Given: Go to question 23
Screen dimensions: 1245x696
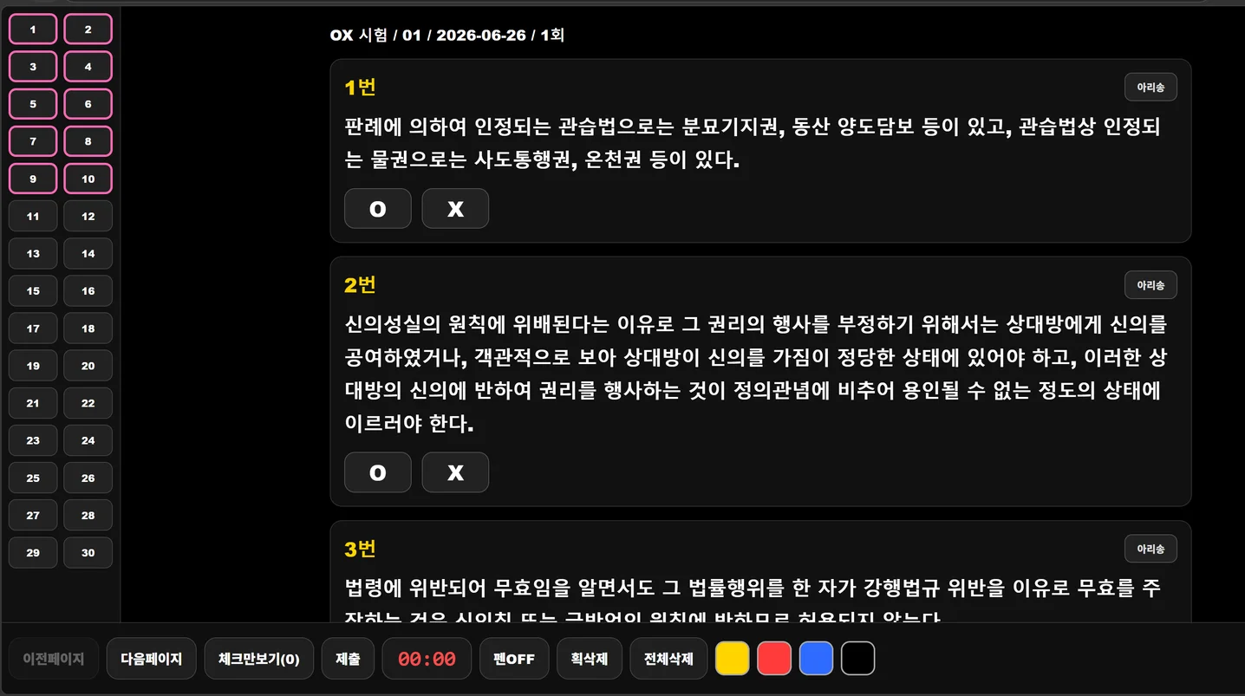Looking at the screenshot, I should 33,440.
